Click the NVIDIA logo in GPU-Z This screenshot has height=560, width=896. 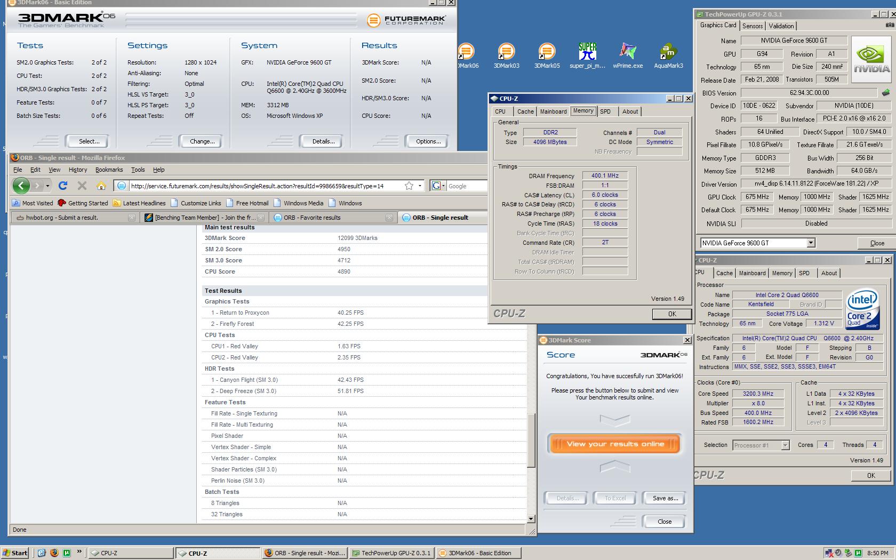pyautogui.click(x=871, y=59)
